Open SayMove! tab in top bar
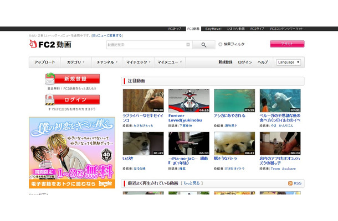This screenshot has width=338, height=221. [213, 29]
